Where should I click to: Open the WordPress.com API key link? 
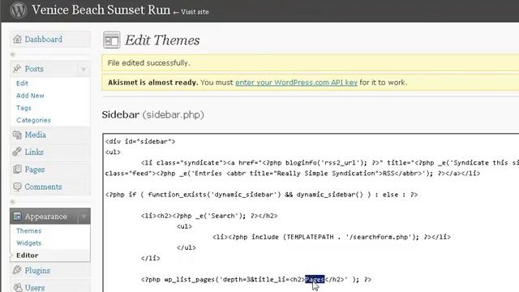296,83
